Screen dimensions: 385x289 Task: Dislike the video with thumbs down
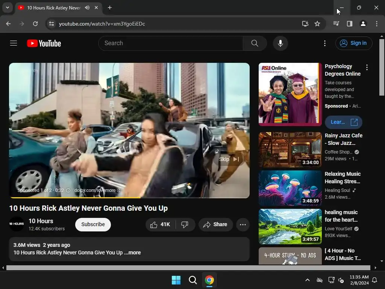[x=185, y=224]
